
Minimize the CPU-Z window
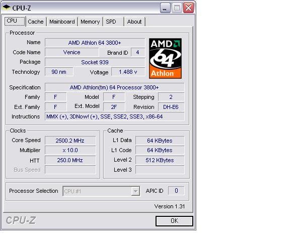pyautogui.click(x=165, y=8)
